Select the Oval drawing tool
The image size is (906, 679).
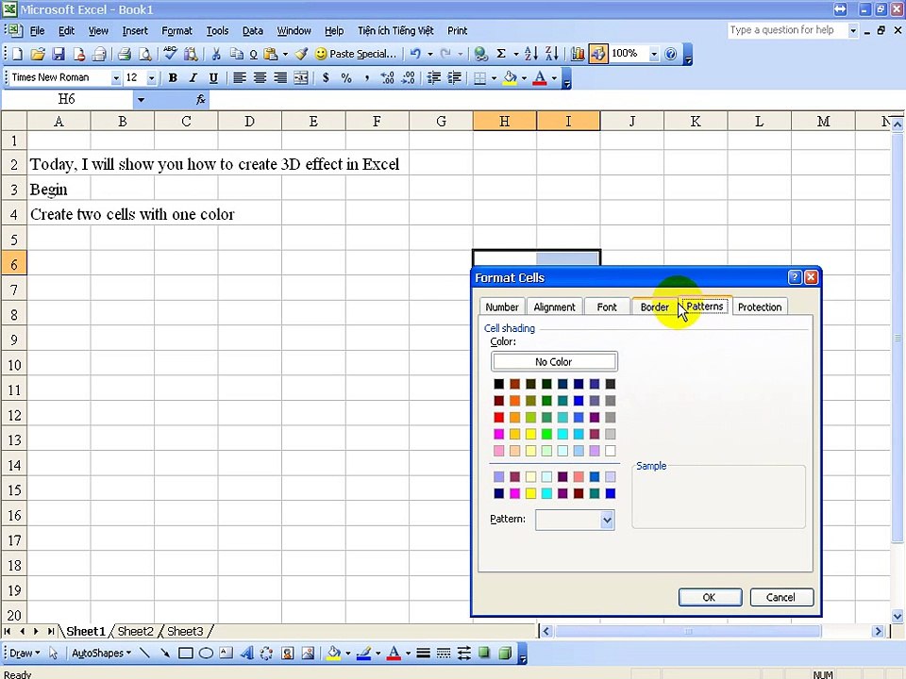click(206, 654)
